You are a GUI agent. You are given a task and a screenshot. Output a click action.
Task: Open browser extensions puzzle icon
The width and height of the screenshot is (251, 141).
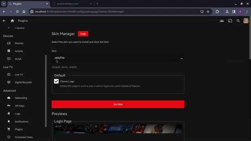point(217,11)
